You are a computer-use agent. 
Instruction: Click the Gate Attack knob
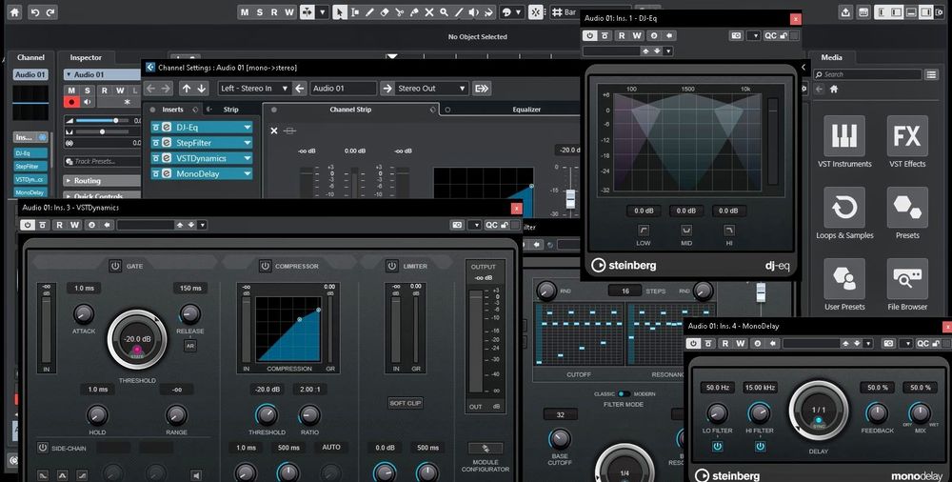(x=83, y=313)
